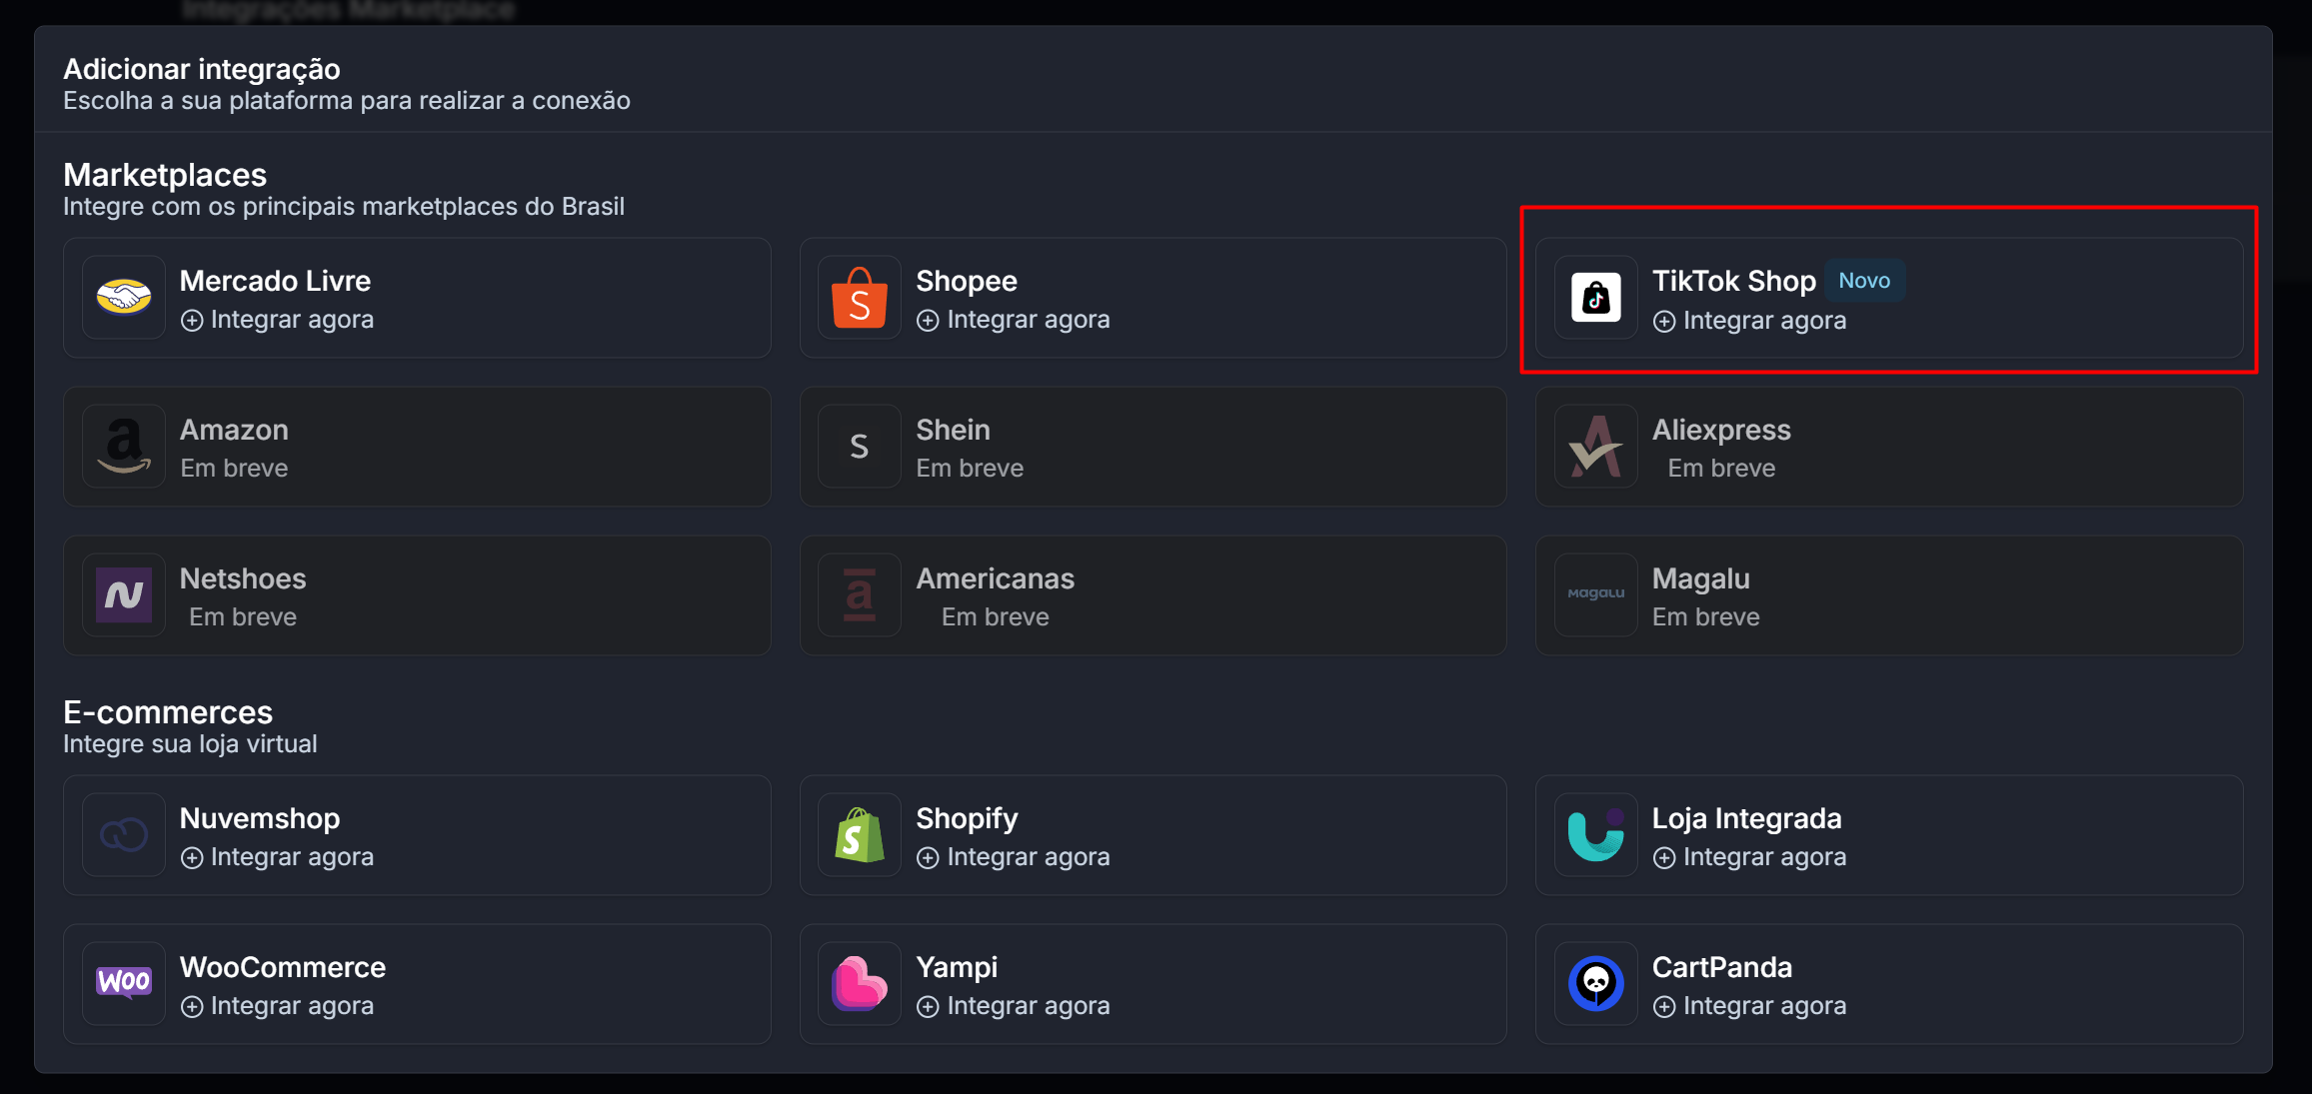Image resolution: width=2312 pixels, height=1094 pixels.
Task: Select the Magalu integration card
Action: [1888, 595]
